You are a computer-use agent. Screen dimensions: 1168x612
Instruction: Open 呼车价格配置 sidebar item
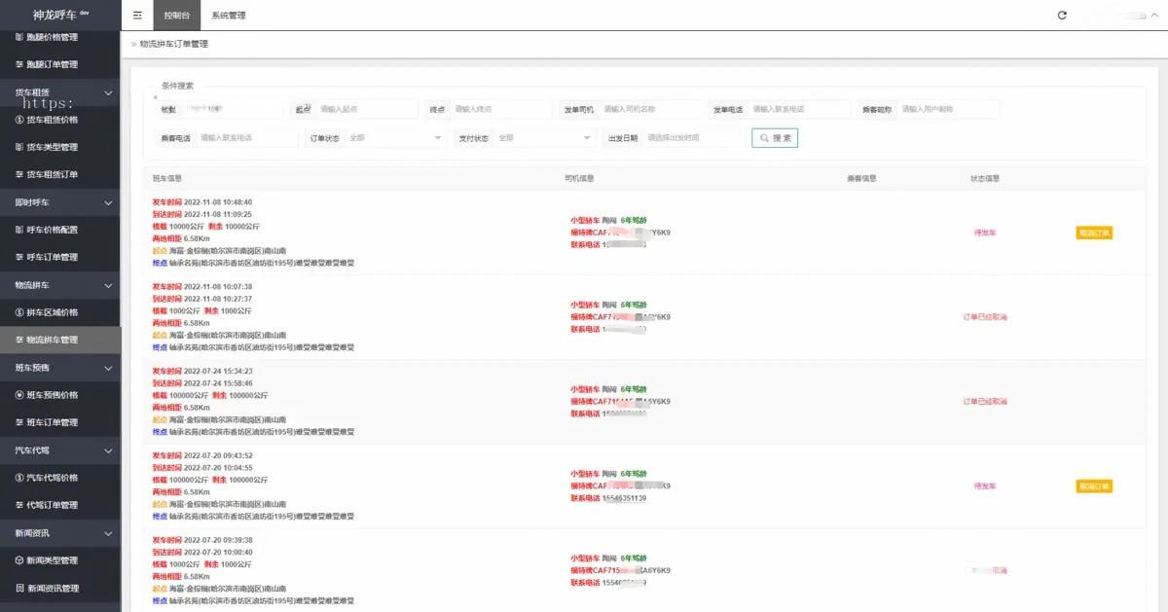point(52,230)
